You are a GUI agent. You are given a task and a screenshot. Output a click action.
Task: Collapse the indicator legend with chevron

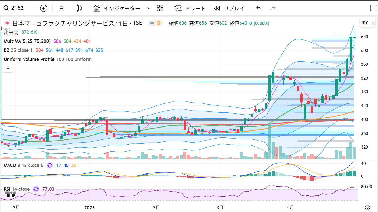(8, 69)
